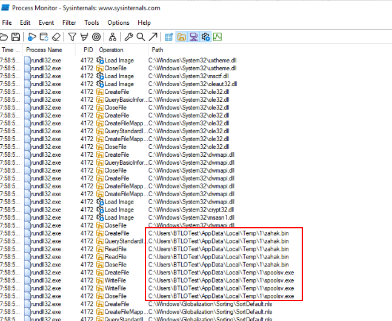392x321 pixels.
Task: Open the File menu
Action: 7,23
